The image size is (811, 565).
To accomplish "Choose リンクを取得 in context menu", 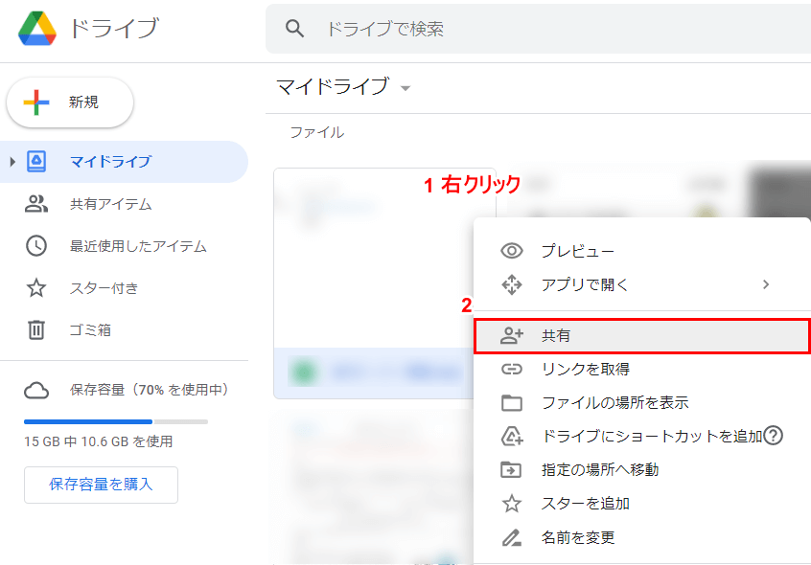I will pos(585,369).
